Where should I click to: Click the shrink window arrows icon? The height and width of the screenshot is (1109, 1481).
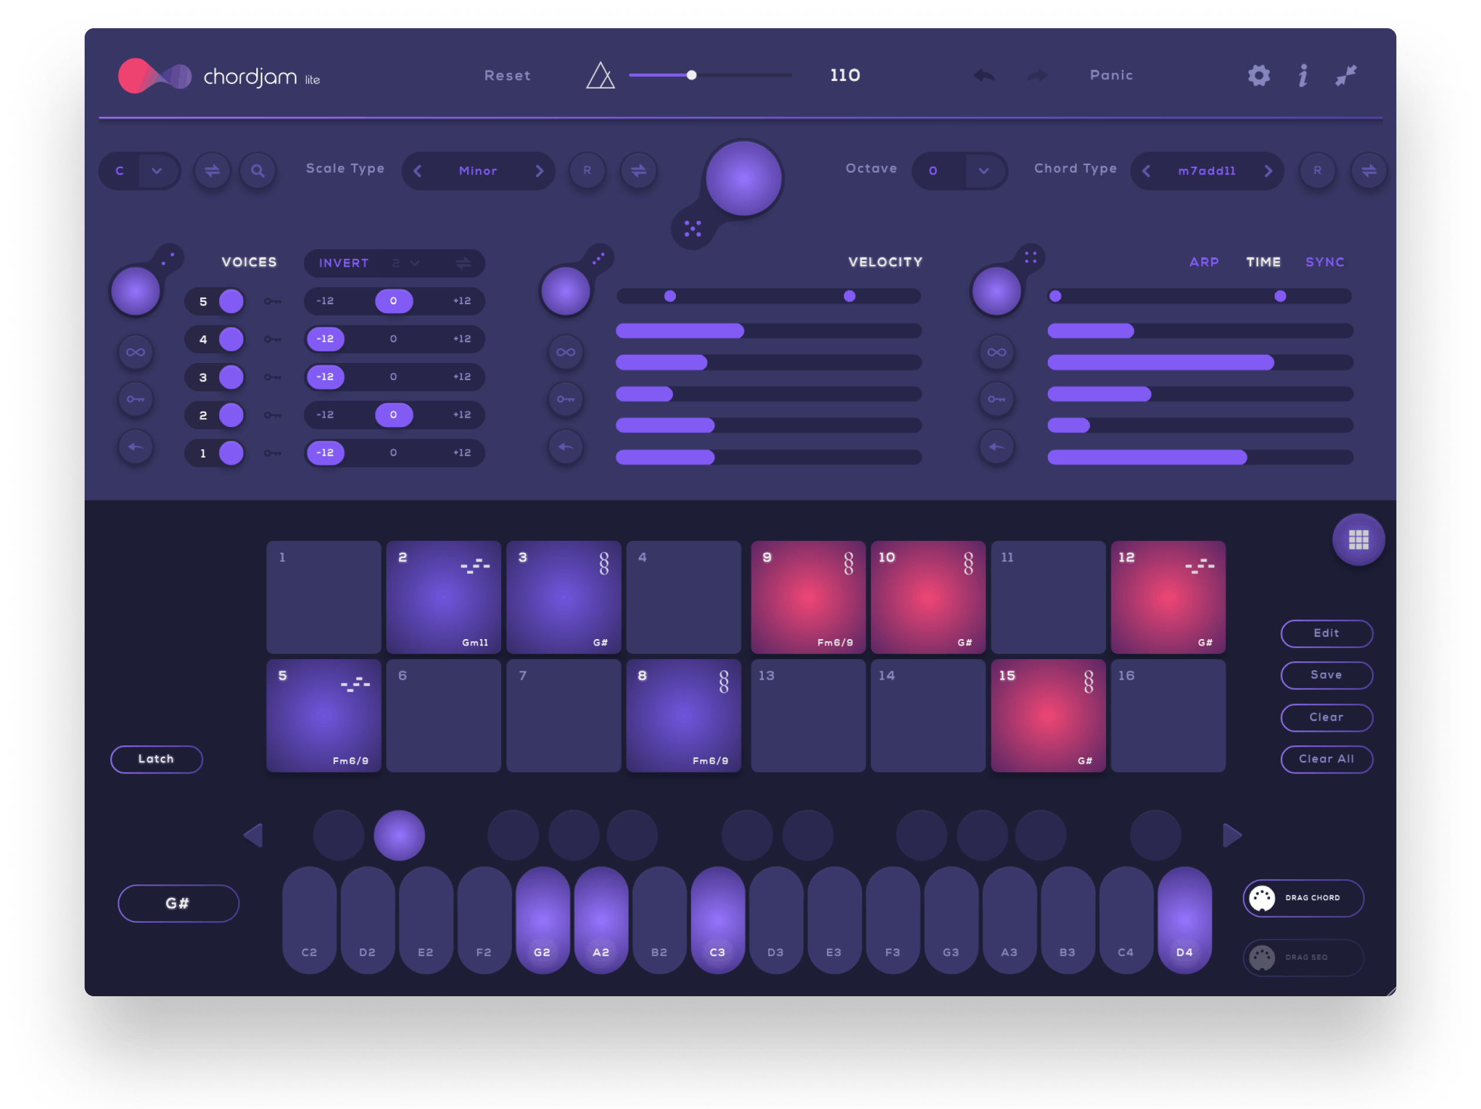1346,76
